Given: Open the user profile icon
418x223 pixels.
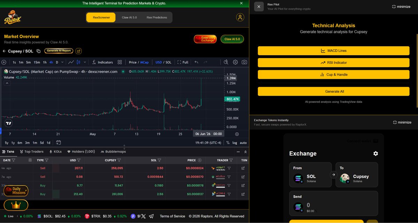Looking at the screenshot, I should [240, 17].
